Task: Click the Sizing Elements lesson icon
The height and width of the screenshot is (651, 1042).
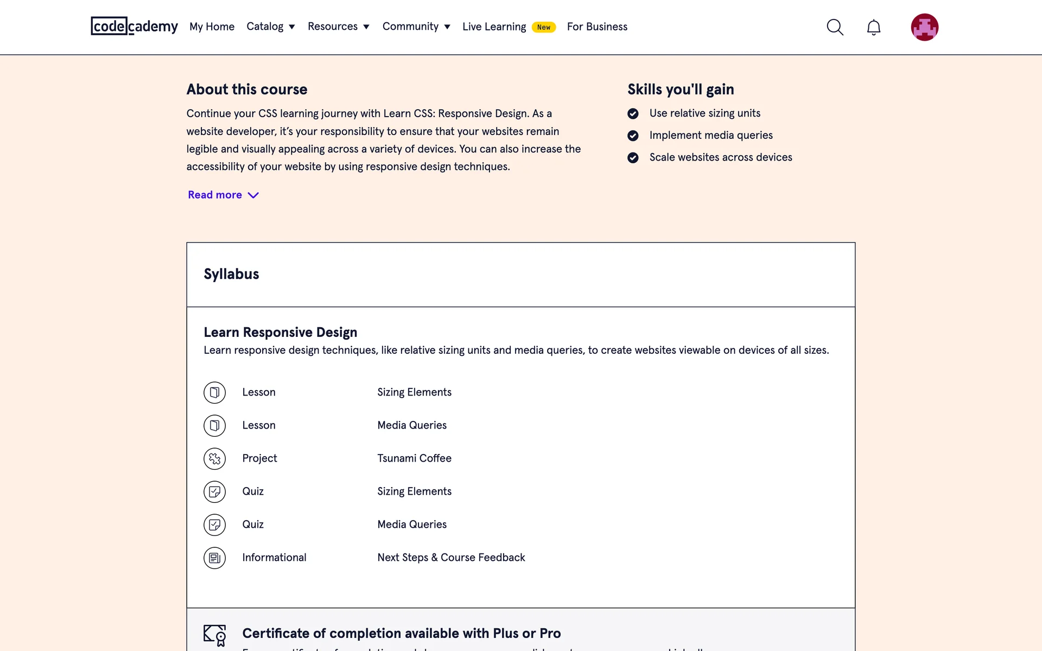Action: click(x=214, y=392)
